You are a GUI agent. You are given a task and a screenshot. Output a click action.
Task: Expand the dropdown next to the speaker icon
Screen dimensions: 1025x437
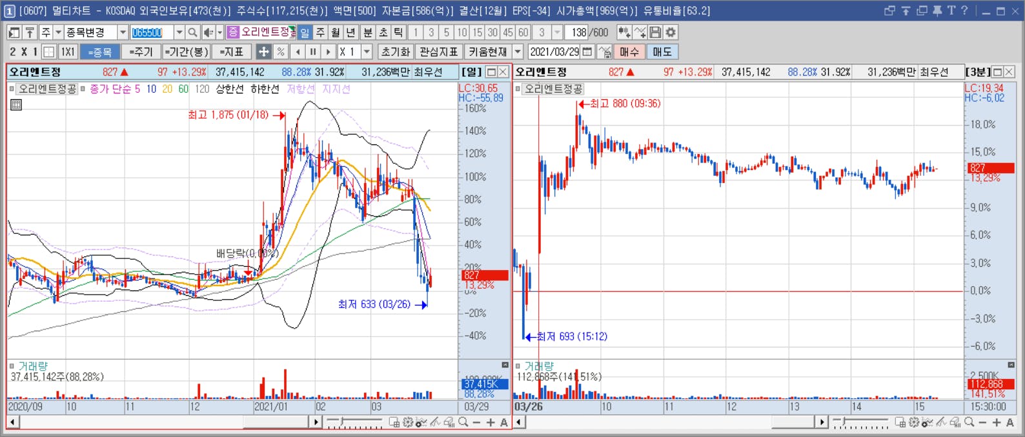219,32
